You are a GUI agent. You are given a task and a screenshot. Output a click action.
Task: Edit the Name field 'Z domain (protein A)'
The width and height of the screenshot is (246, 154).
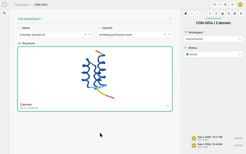point(55,35)
